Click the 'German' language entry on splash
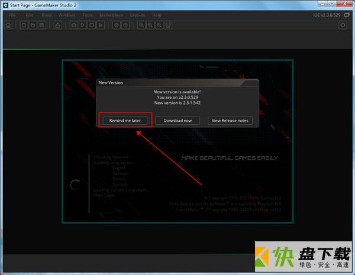 120,173
